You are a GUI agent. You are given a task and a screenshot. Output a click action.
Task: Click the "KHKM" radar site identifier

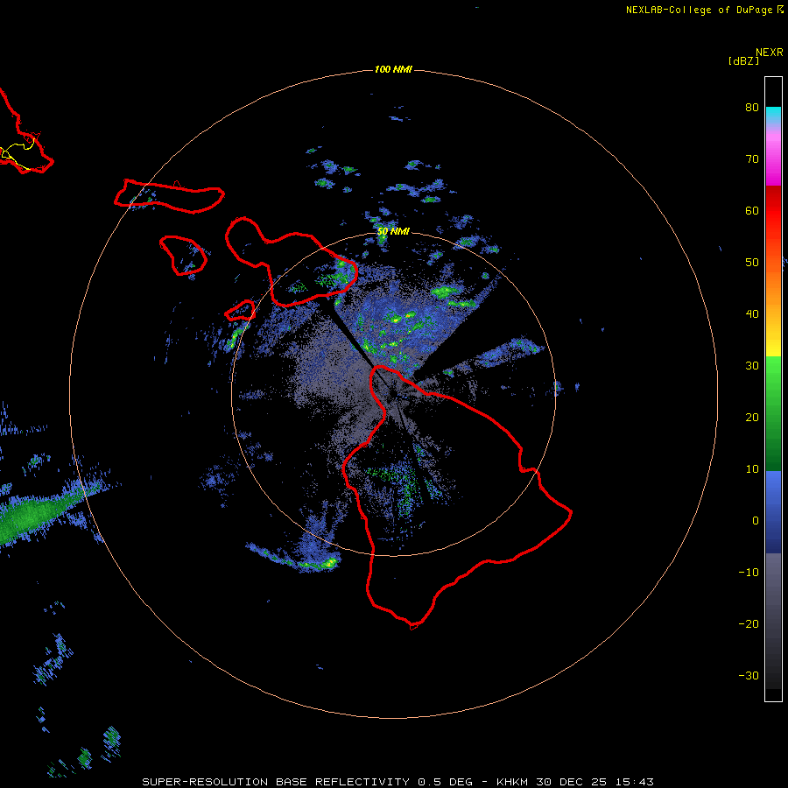(x=514, y=782)
